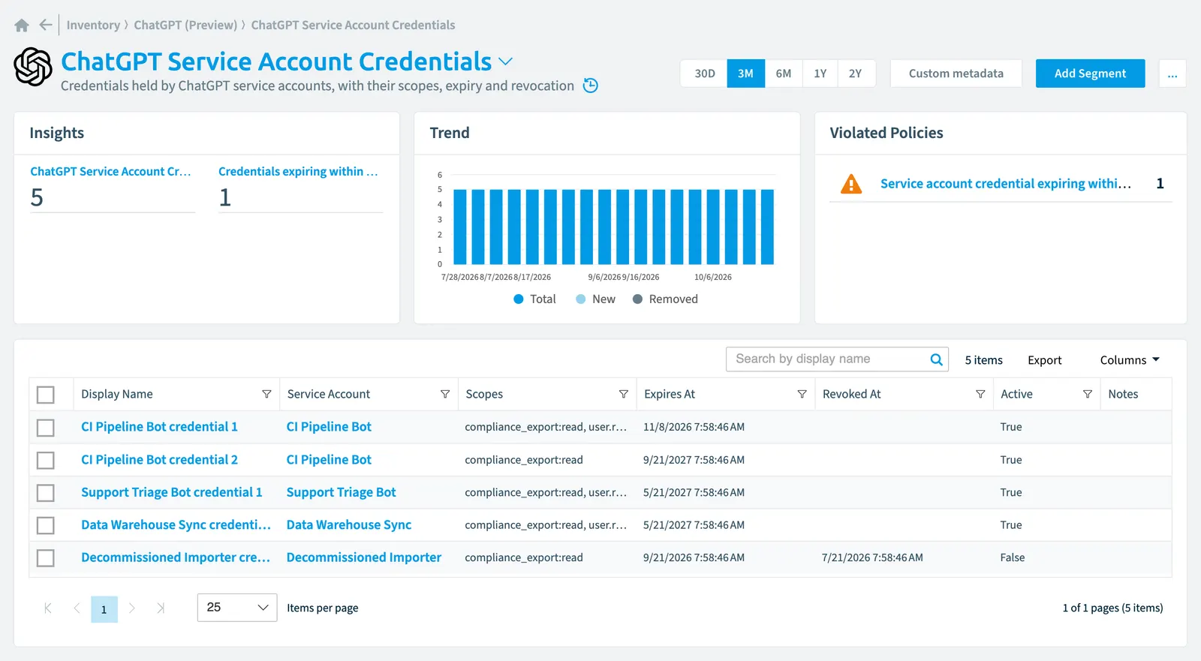This screenshot has width=1201, height=661.
Task: Go to the home page icon
Action: (22, 26)
